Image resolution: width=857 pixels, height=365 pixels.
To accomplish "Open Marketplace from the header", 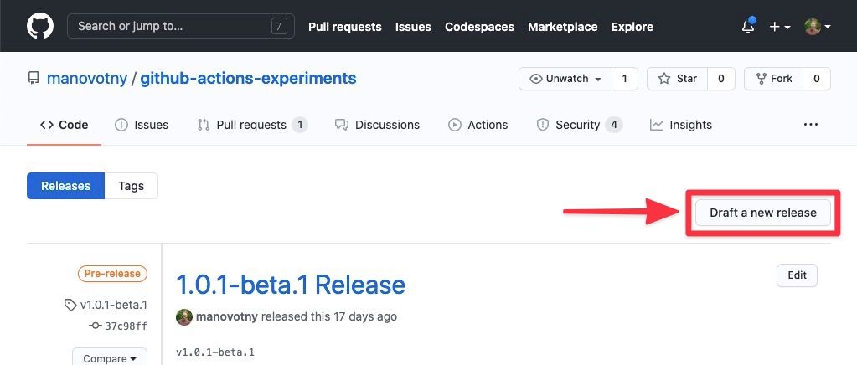I will (x=562, y=27).
